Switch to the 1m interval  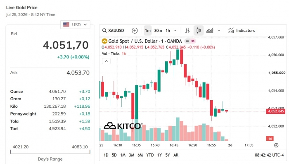click(148, 31)
